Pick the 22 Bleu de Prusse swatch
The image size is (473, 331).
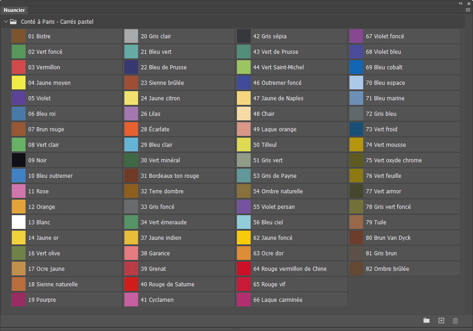pyautogui.click(x=131, y=67)
